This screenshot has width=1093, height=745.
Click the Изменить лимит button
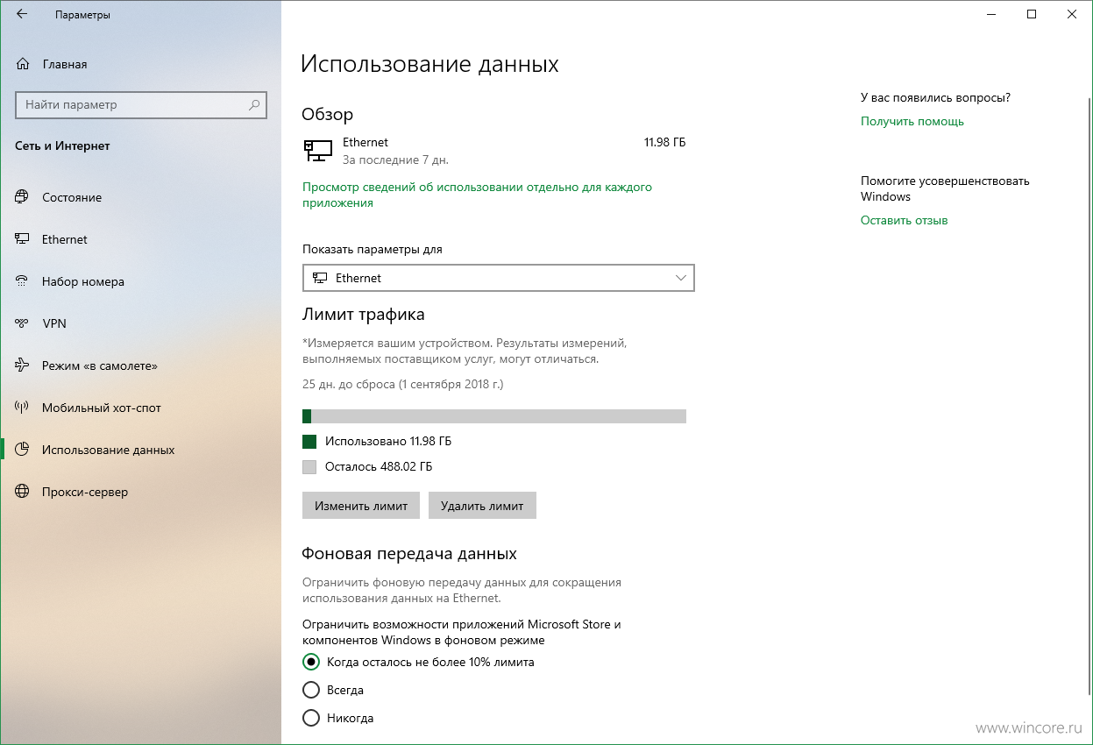[361, 506]
